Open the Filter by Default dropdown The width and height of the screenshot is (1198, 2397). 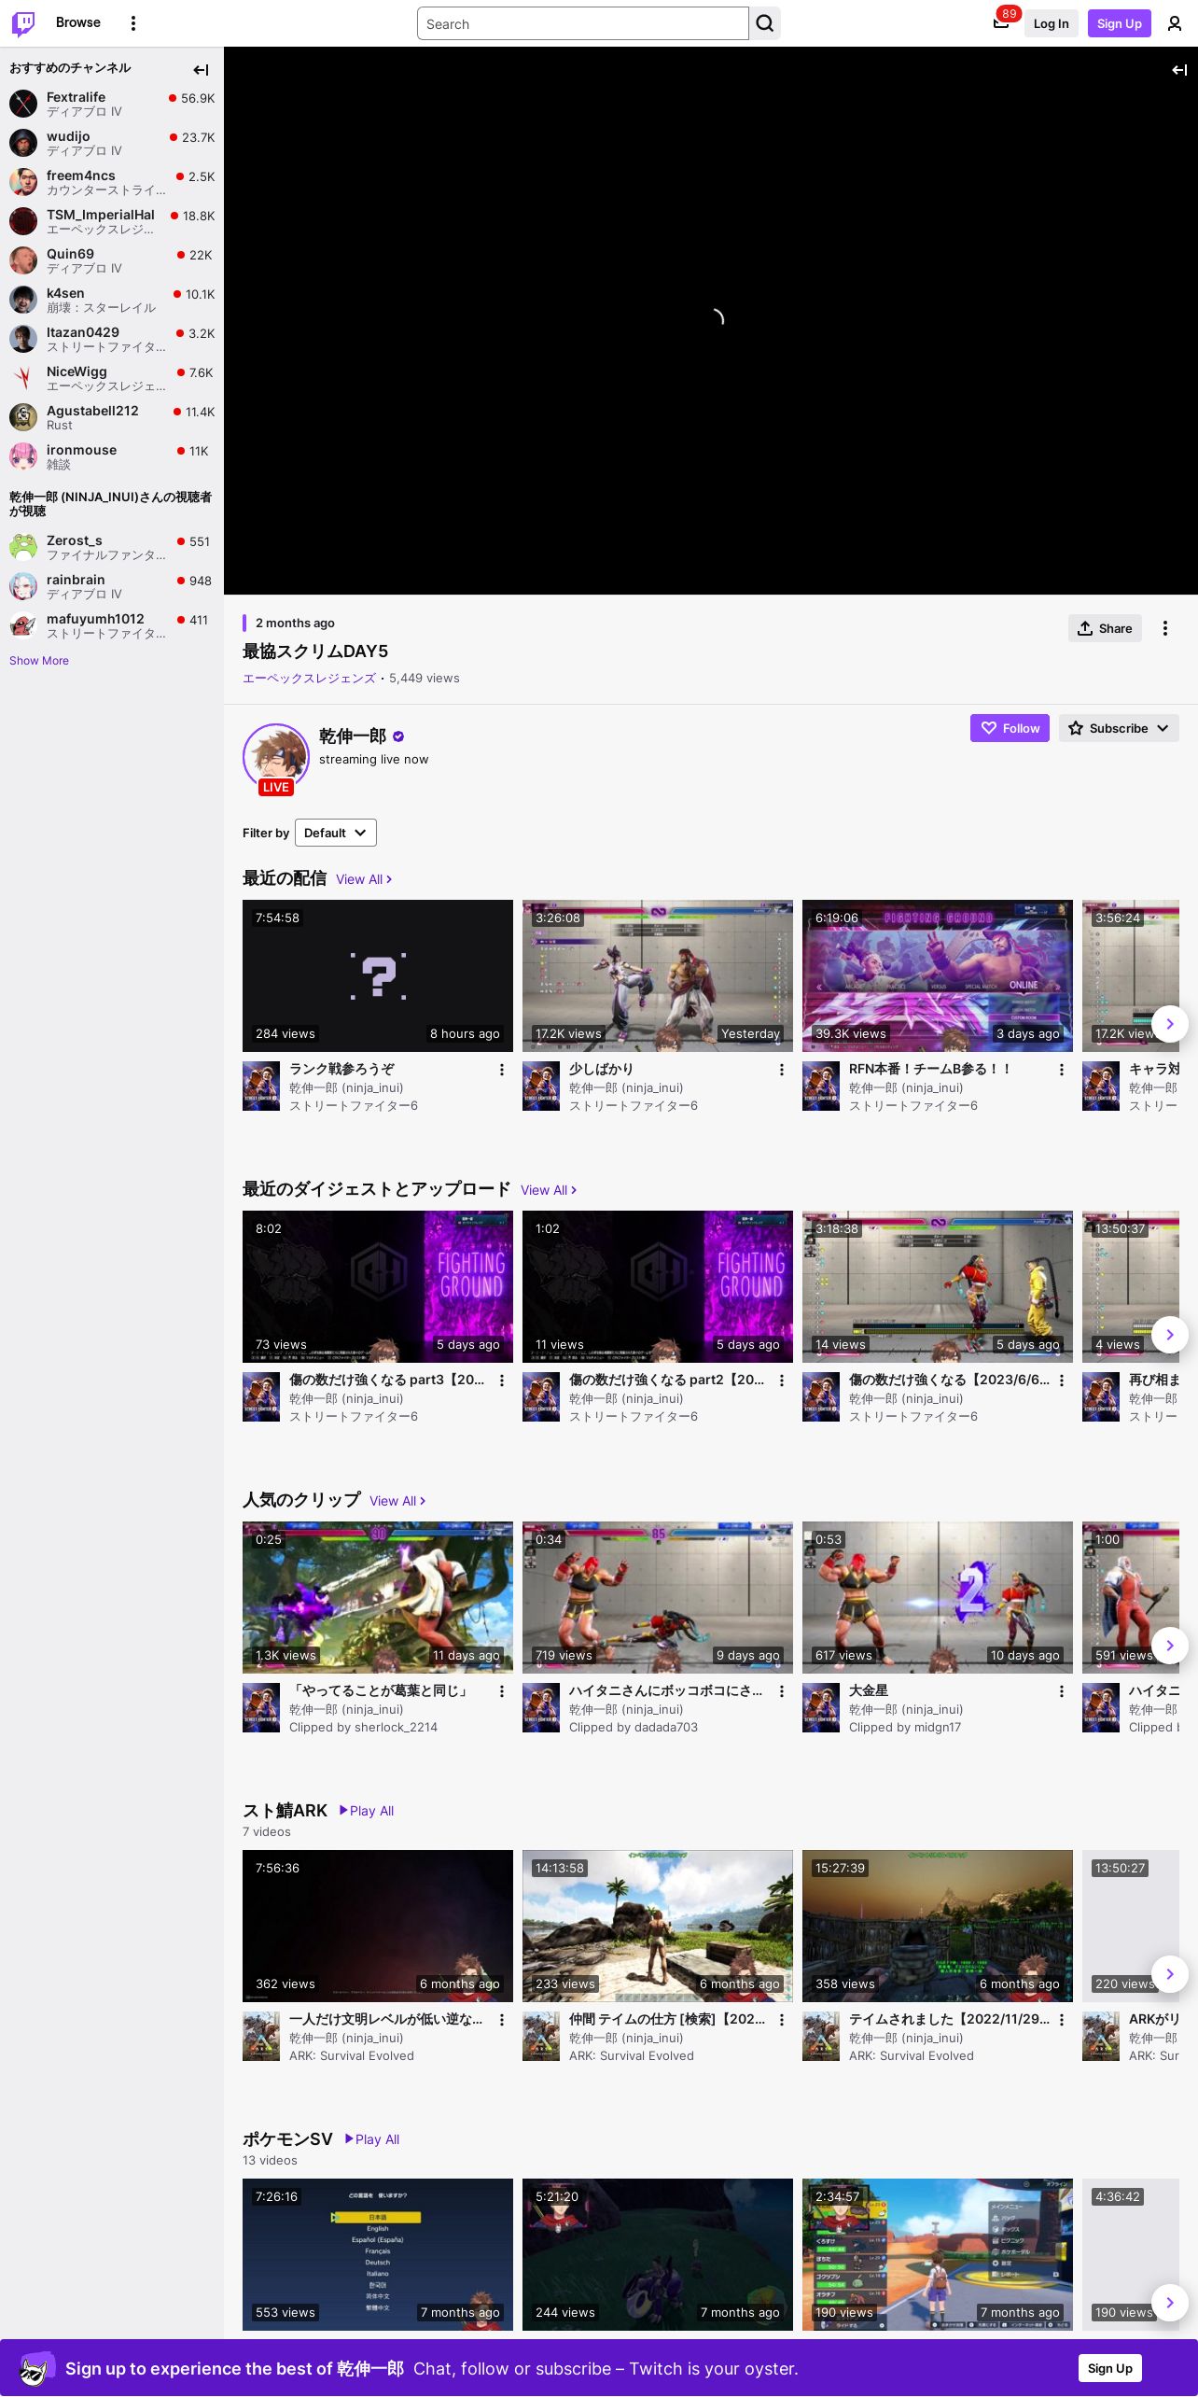pos(336,833)
